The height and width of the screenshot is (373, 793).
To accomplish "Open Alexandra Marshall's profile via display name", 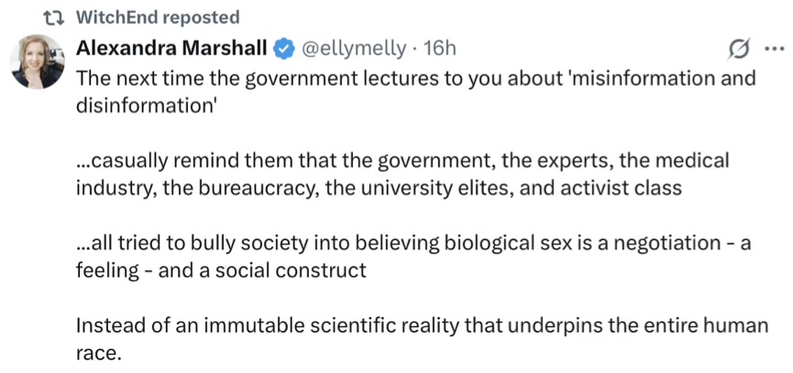I will click(x=171, y=48).
